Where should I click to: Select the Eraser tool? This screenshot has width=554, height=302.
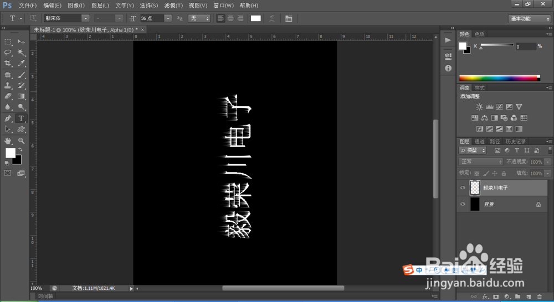[x=8, y=96]
